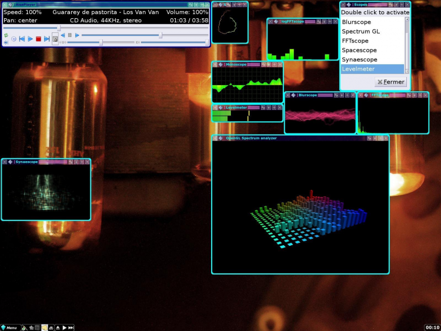Image resolution: width=441 pixels, height=331 pixels.
Task: Click the reverse speed arrow
Action: (63, 35)
